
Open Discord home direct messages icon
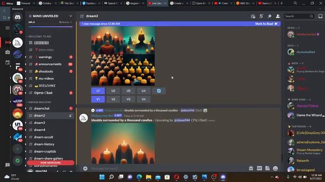point(18,17)
